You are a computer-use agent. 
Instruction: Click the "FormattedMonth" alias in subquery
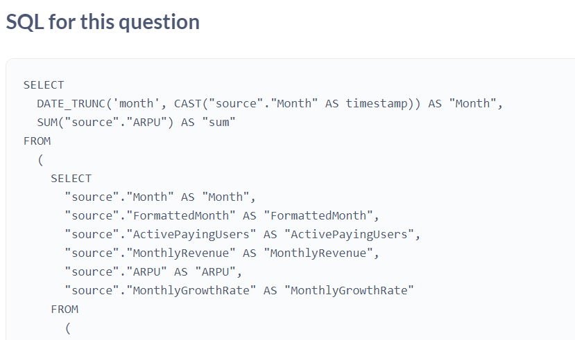pos(318,215)
